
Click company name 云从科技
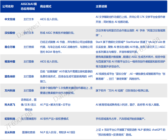tap(10, 132)
